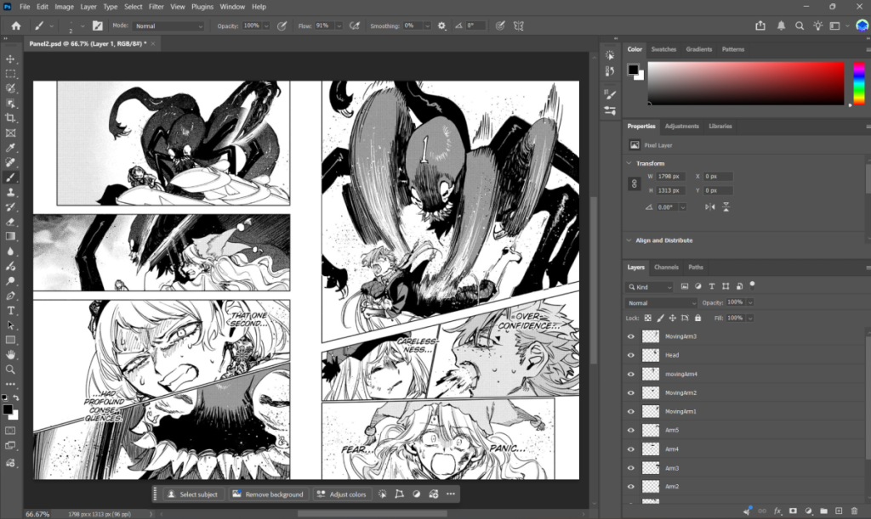The width and height of the screenshot is (871, 519).
Task: Add a layer mask icon
Action: pos(794,511)
